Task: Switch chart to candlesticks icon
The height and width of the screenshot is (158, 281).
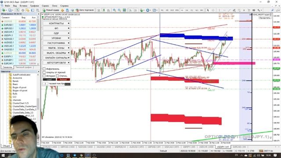Action: pyautogui.click(x=104, y=10)
